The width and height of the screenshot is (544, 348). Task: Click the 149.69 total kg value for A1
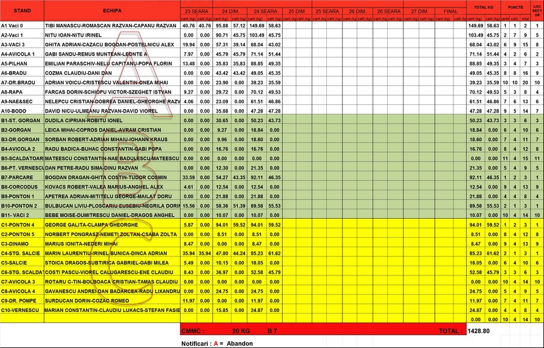point(475,26)
